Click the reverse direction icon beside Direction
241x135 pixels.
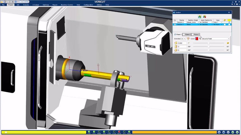(x=188, y=39)
